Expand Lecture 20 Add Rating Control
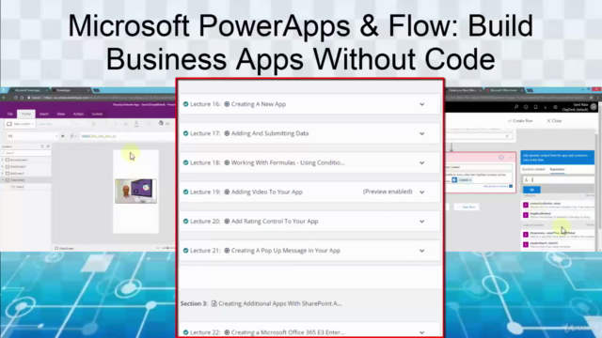602x338 pixels. click(x=422, y=222)
